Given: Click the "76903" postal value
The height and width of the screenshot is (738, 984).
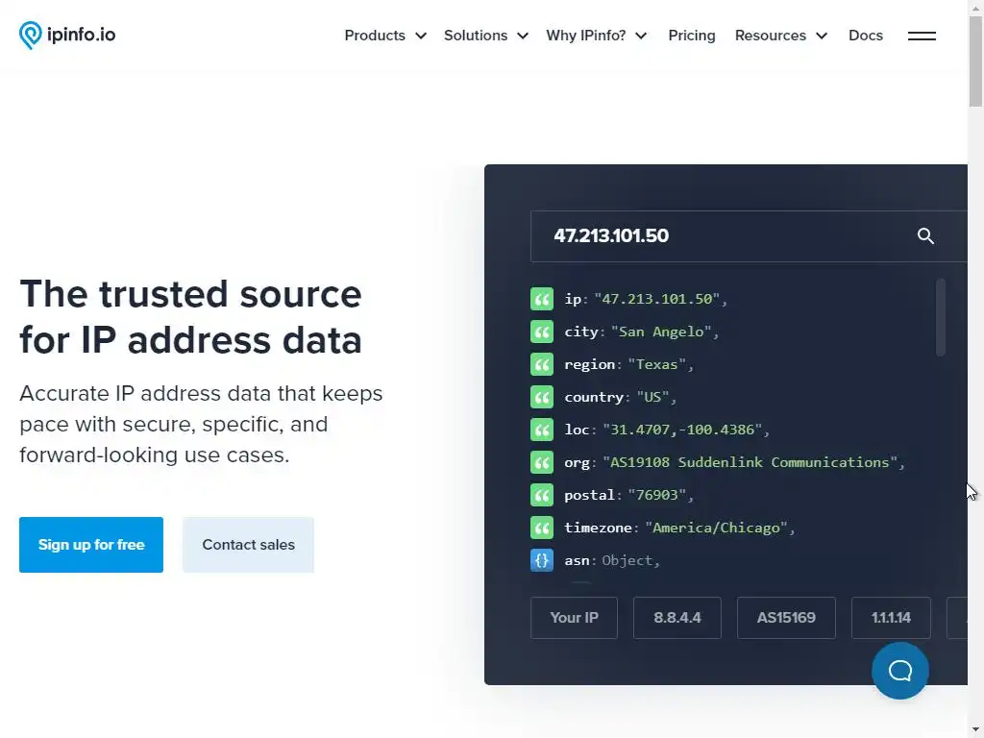Looking at the screenshot, I should [x=656, y=495].
